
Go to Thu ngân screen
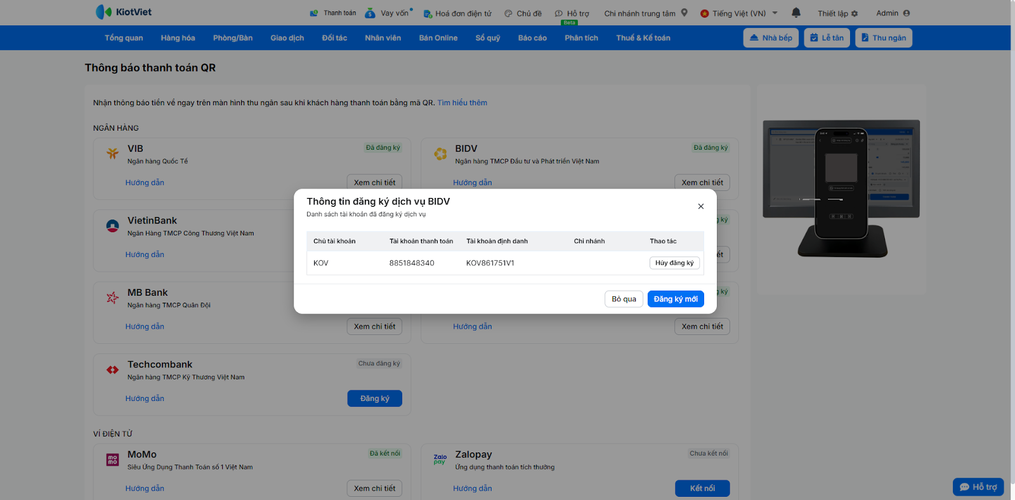coord(884,38)
